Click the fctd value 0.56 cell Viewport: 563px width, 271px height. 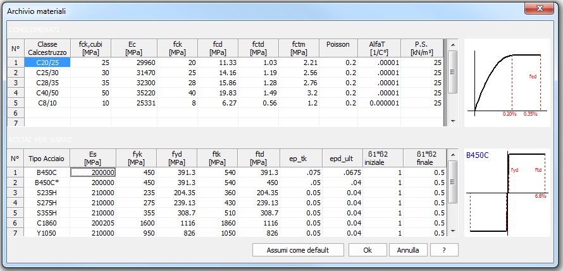(259, 103)
